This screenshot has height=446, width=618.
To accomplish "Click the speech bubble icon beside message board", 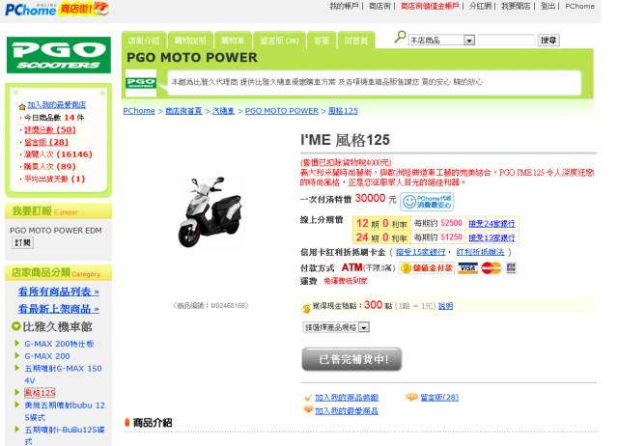I will (412, 397).
